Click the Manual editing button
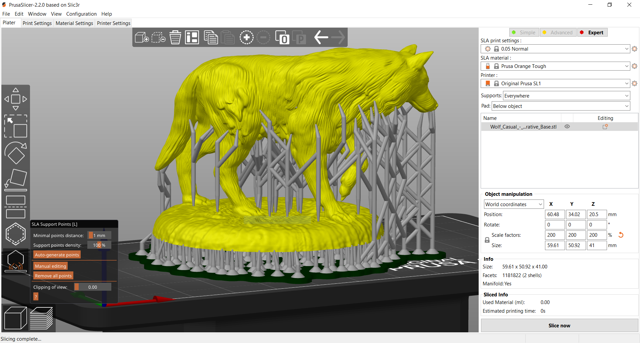The height and width of the screenshot is (343, 640). [x=50, y=266]
